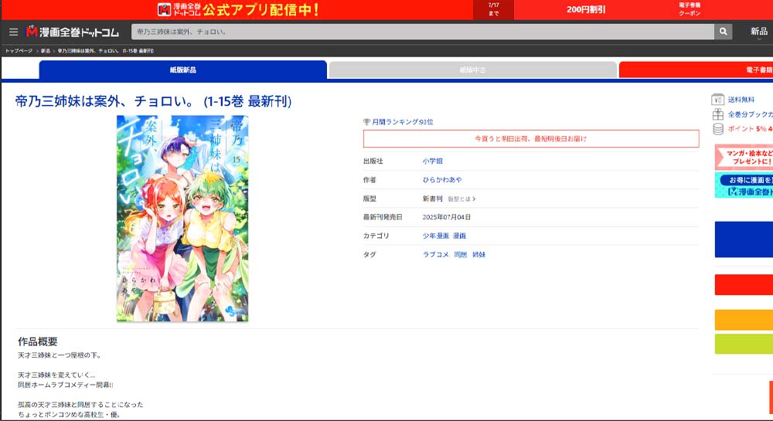Image resolution: width=773 pixels, height=421 pixels.
Task: Open 漫画 category link
Action: click(459, 236)
